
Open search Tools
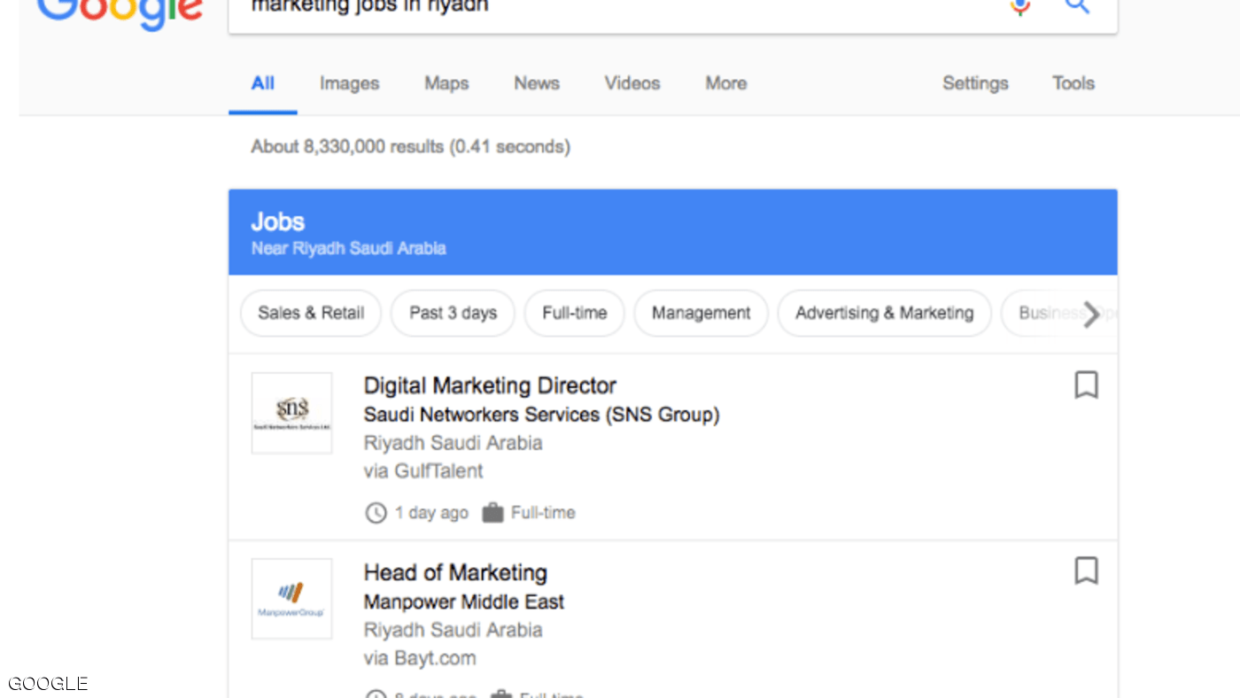pos(1073,83)
